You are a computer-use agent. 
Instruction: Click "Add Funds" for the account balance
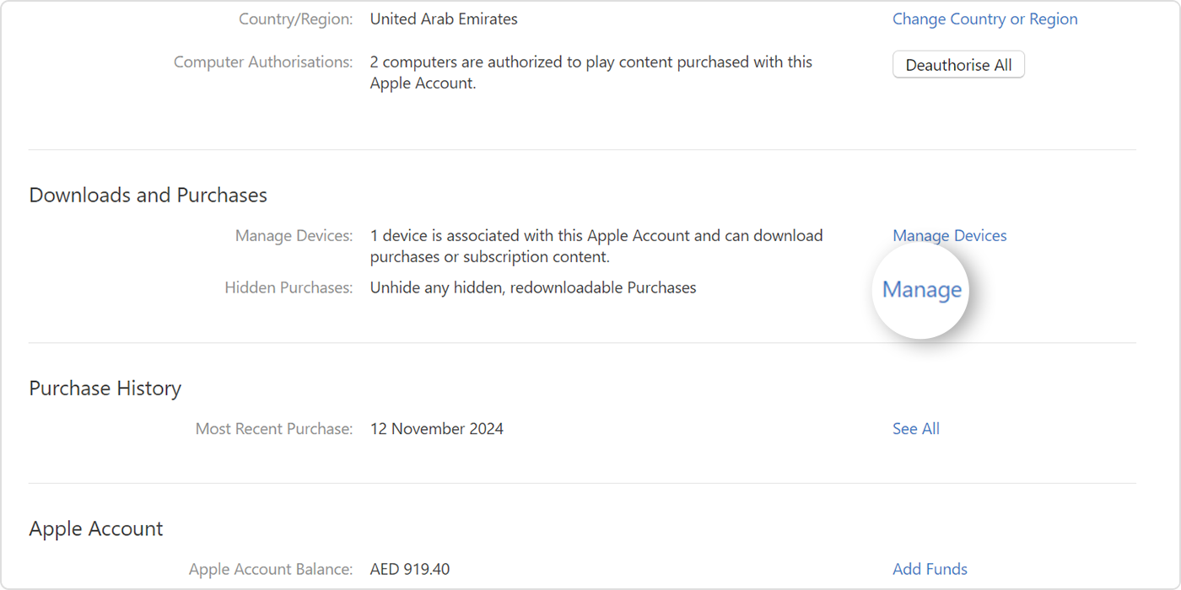coord(930,569)
